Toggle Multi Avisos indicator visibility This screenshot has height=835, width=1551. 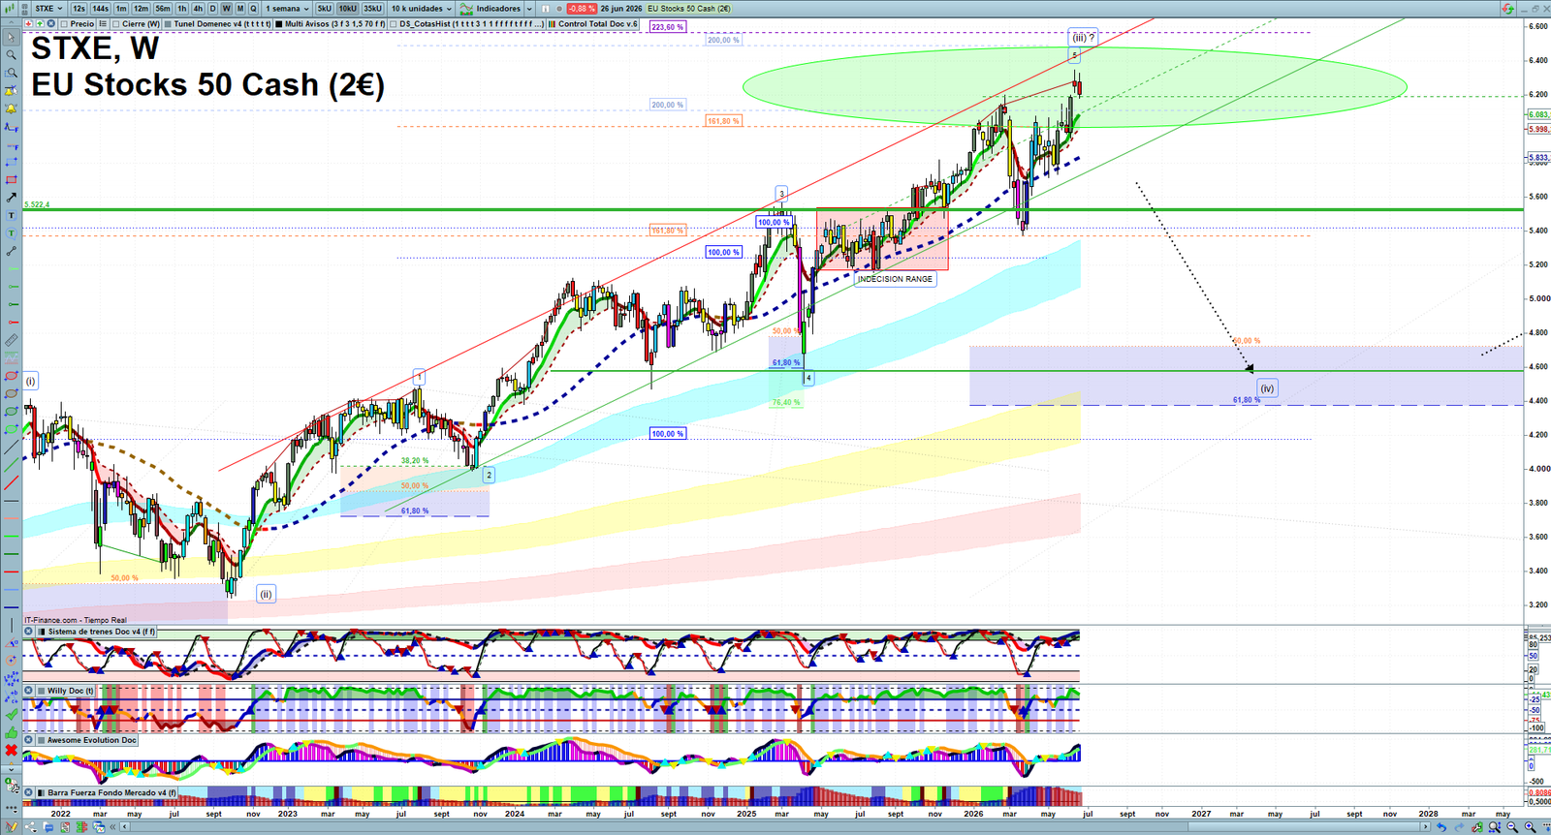(x=279, y=24)
